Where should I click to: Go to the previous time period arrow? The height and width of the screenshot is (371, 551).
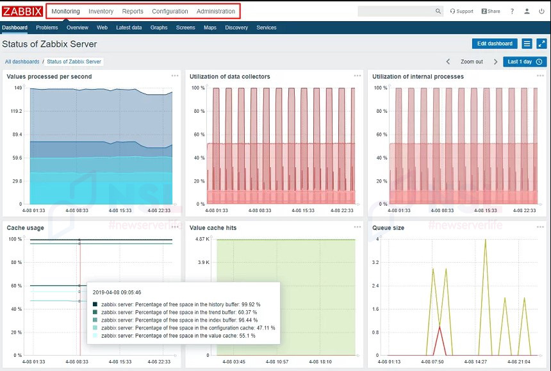[x=448, y=62]
